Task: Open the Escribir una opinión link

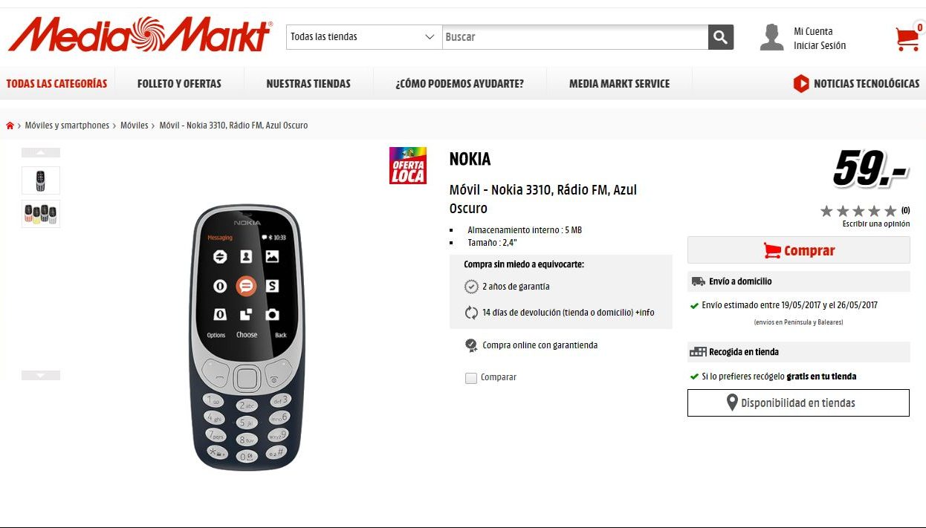Action: pos(876,224)
